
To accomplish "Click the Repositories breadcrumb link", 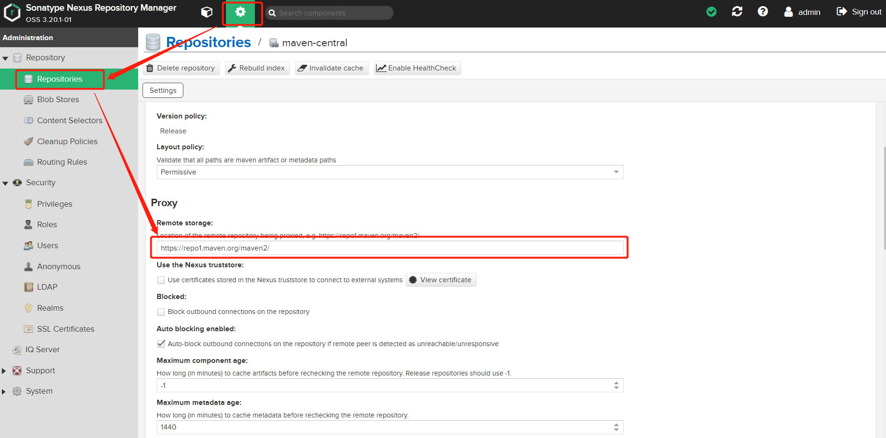I will pos(208,42).
